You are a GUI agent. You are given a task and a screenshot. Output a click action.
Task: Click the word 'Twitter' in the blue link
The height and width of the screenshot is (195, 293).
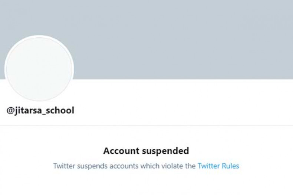coord(209,166)
